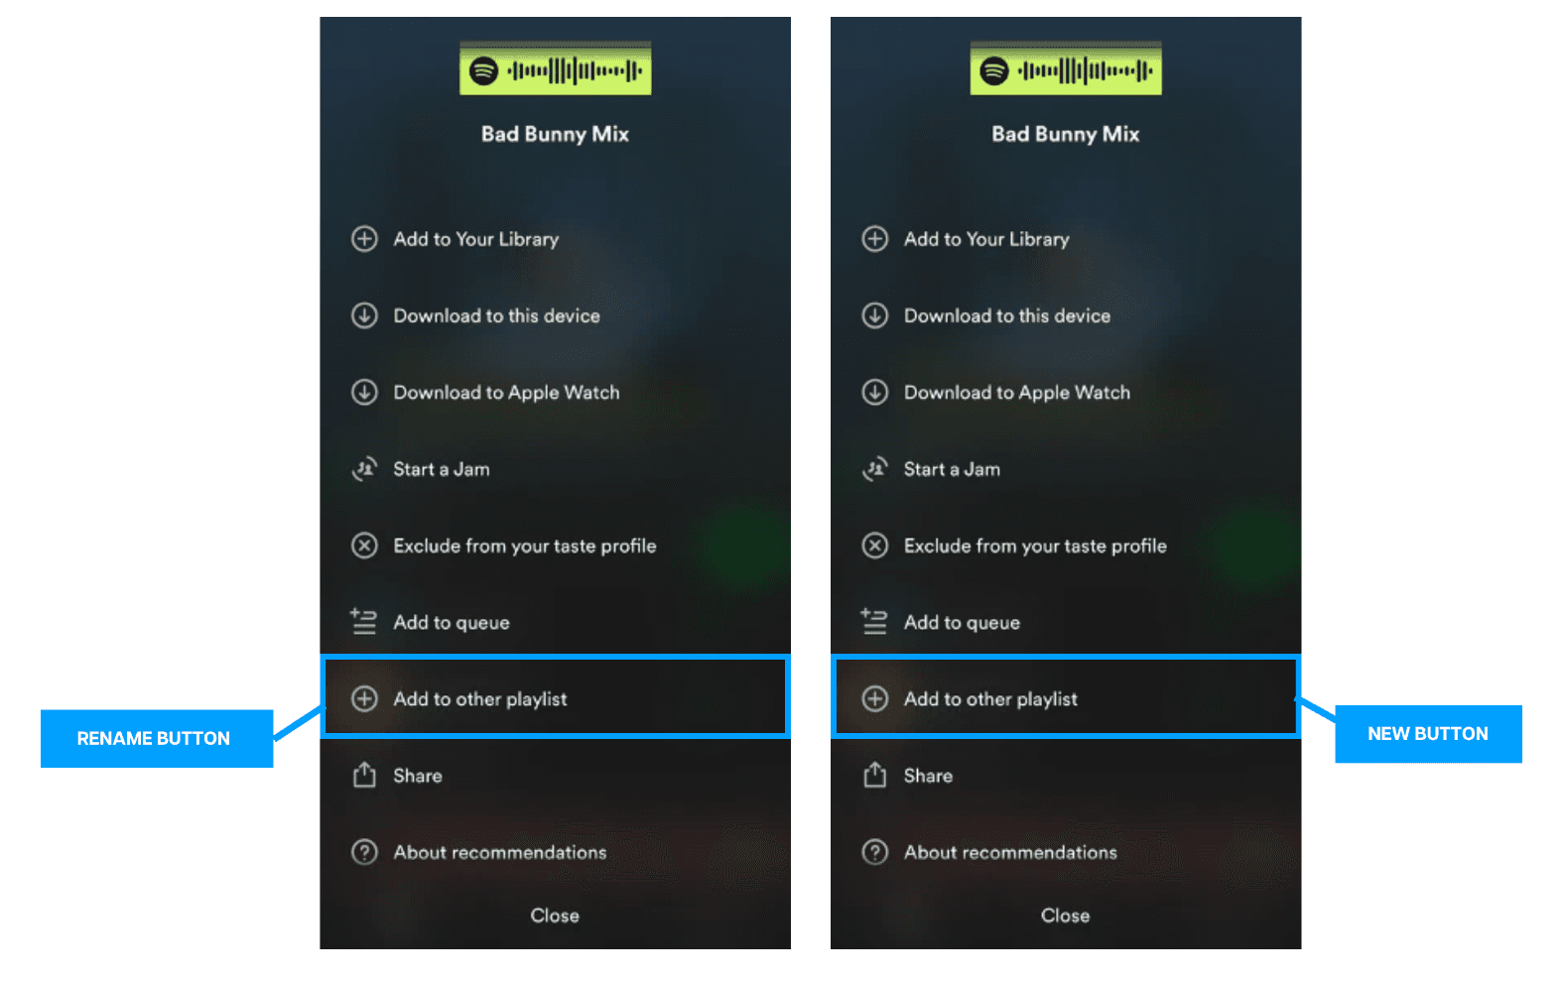Click the RENAME BUTTON blue label

(157, 738)
